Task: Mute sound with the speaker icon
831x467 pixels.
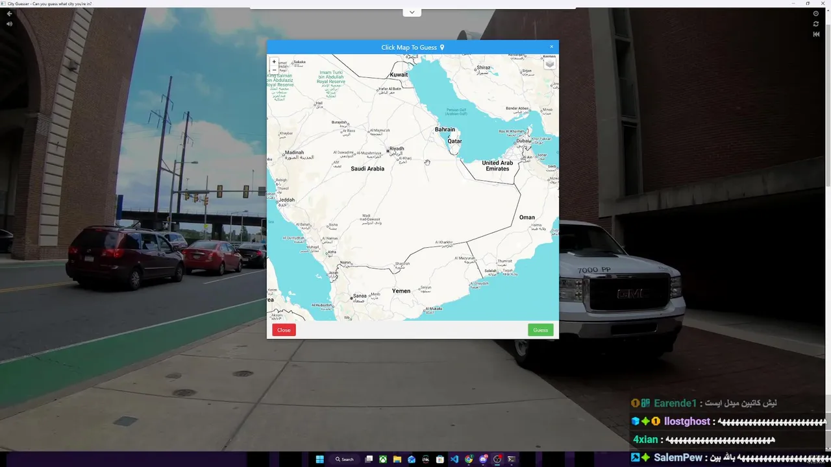Action: 9,24
